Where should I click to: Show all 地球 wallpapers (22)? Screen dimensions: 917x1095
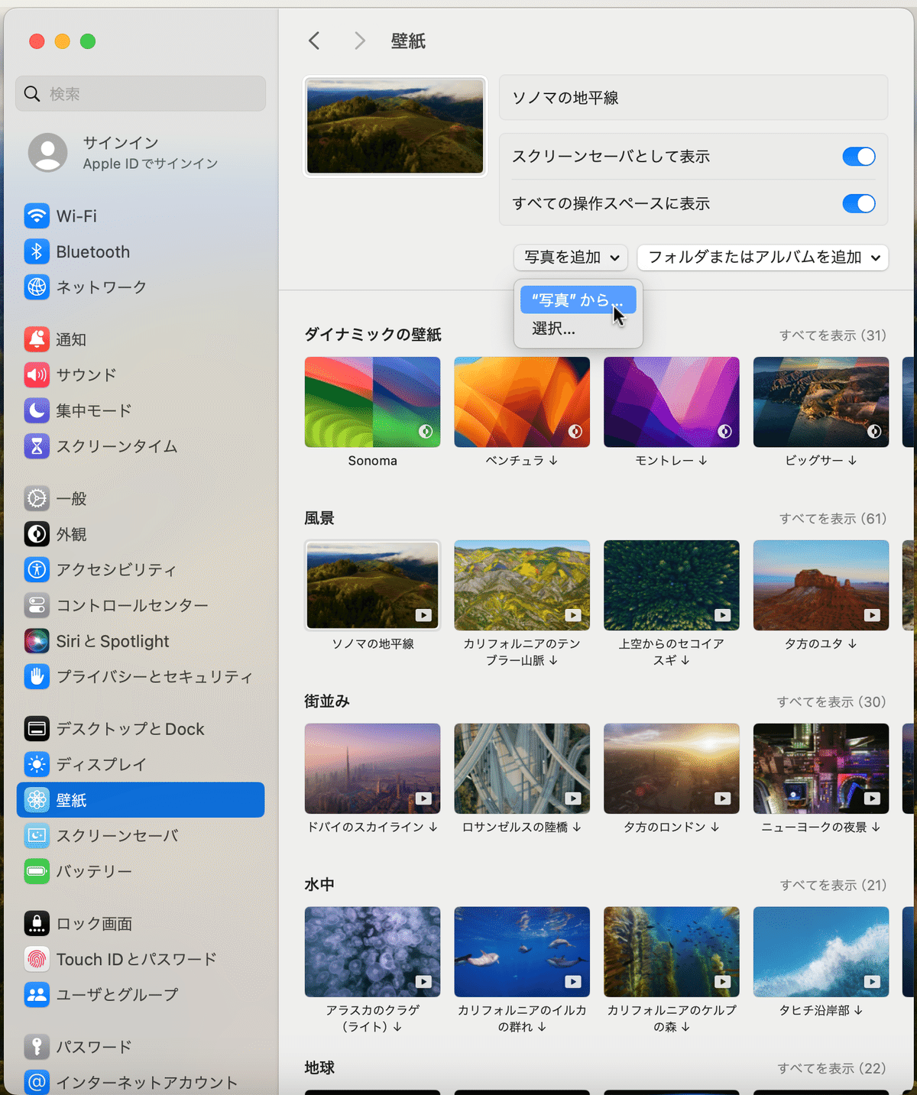click(831, 1068)
